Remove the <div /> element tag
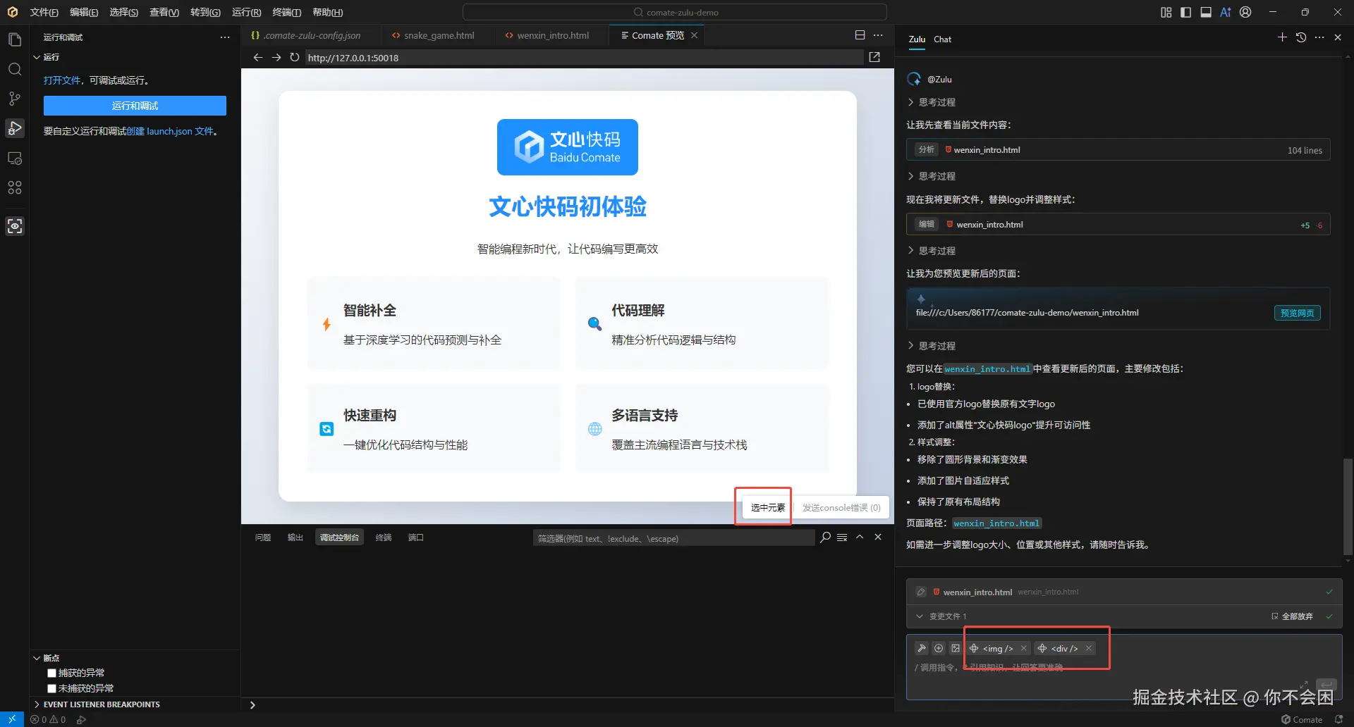 tap(1089, 648)
